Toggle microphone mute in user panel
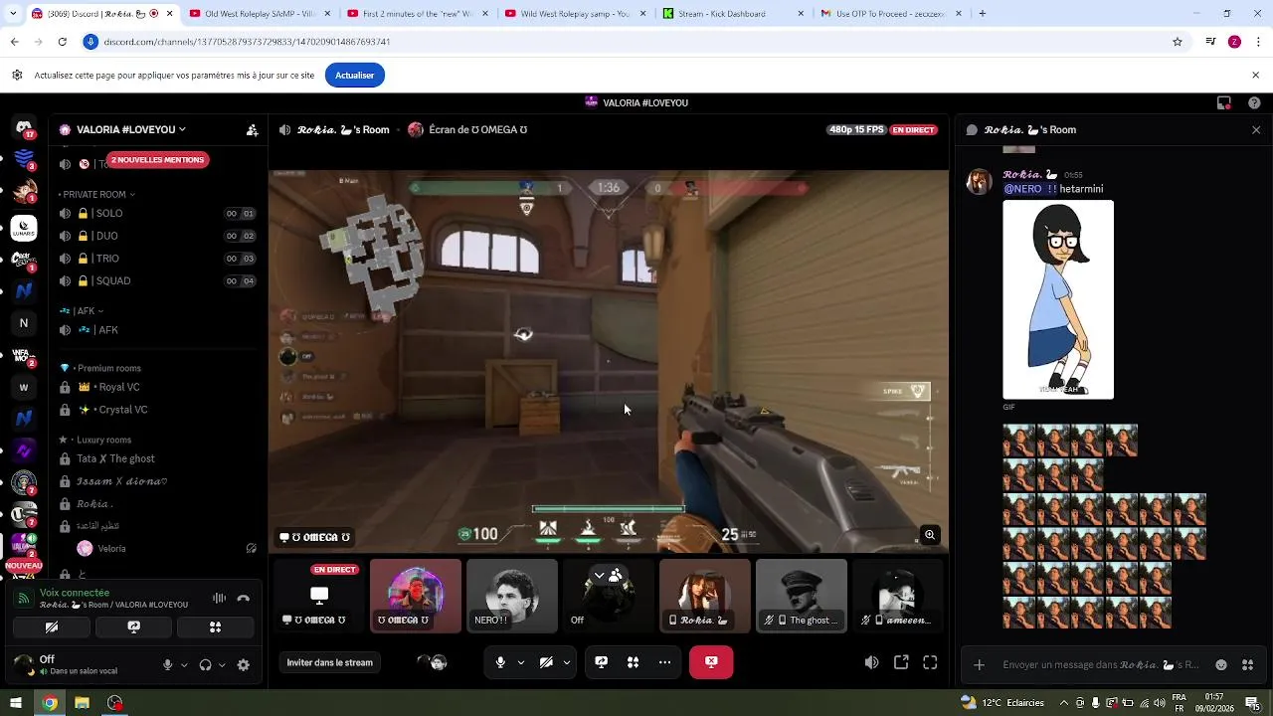 pos(167,665)
